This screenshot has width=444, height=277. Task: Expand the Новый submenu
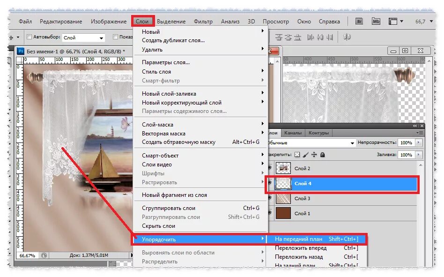click(200, 31)
